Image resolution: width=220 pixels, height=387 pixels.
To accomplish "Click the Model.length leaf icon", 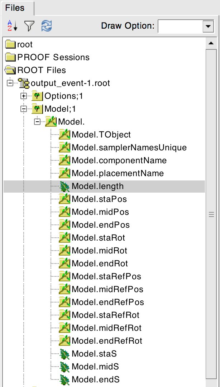I will 64,186.
